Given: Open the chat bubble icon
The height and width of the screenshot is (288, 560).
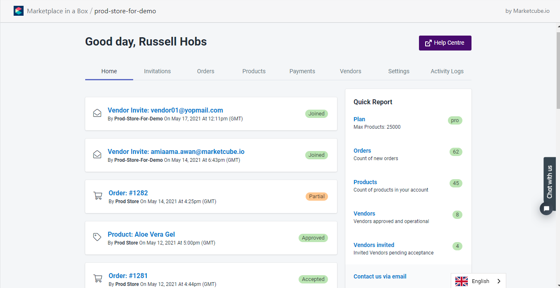Looking at the screenshot, I should (546, 209).
